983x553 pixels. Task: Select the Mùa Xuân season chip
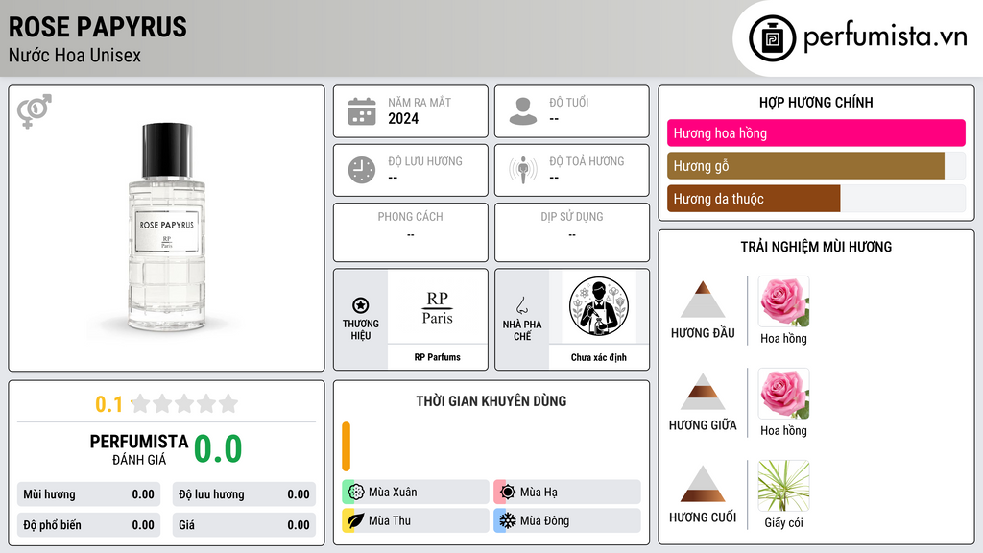pos(416,493)
